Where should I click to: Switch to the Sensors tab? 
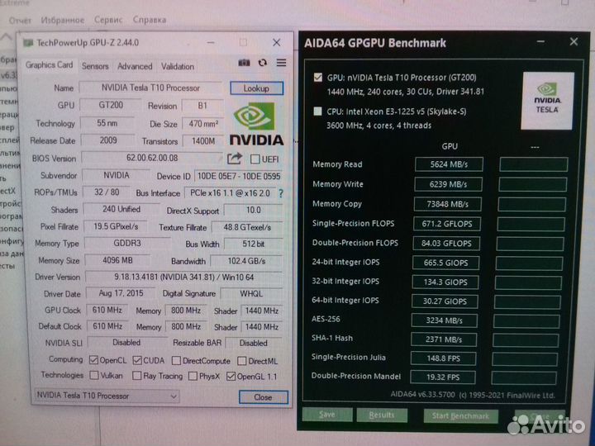95,66
